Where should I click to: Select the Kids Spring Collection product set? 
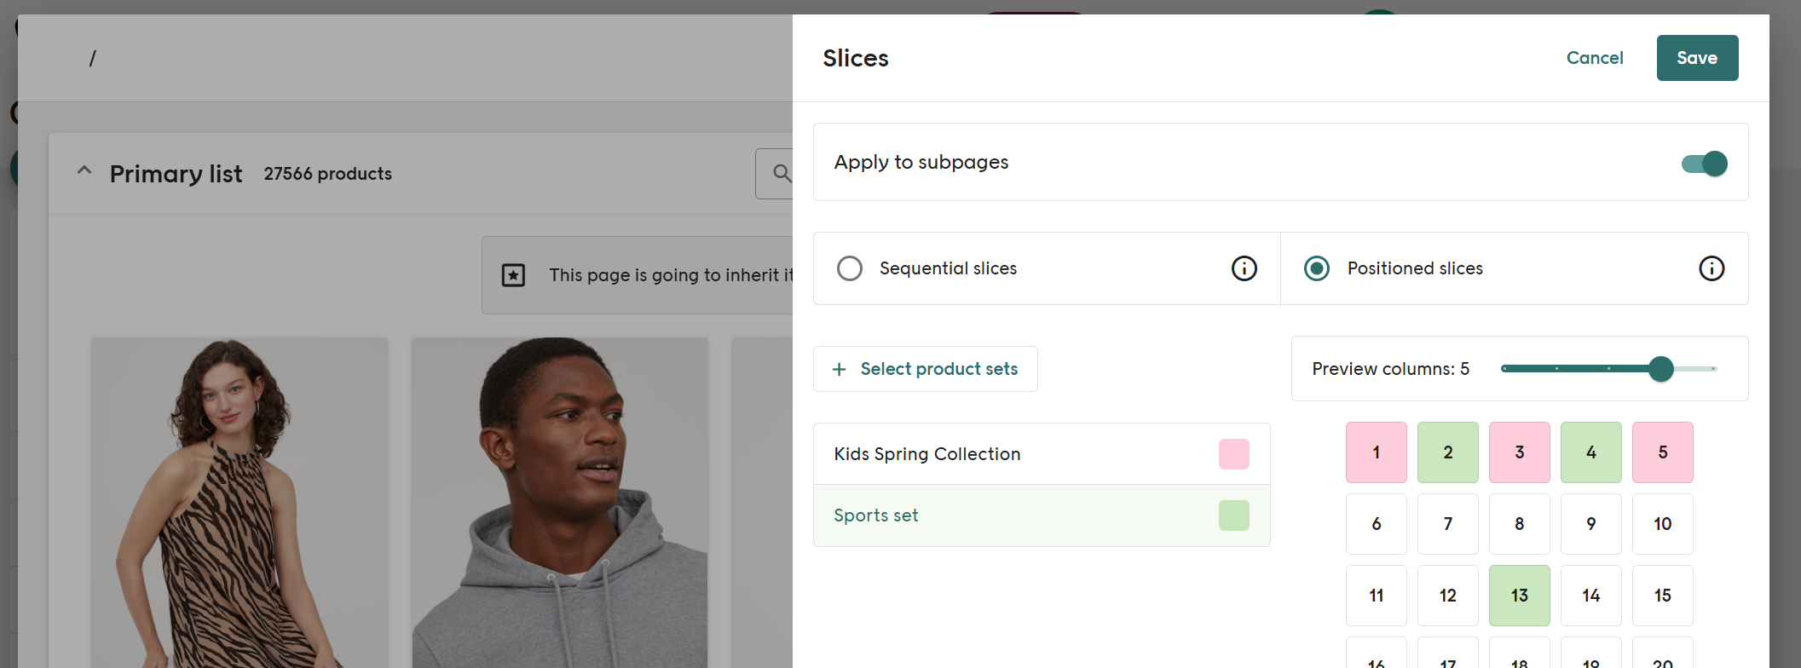[x=927, y=454]
